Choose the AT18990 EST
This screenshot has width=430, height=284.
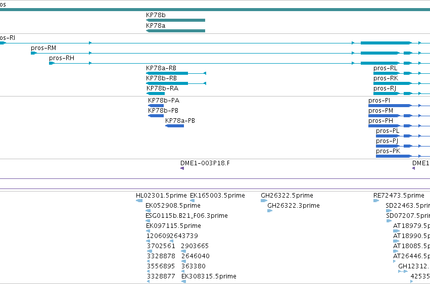click(396, 241)
